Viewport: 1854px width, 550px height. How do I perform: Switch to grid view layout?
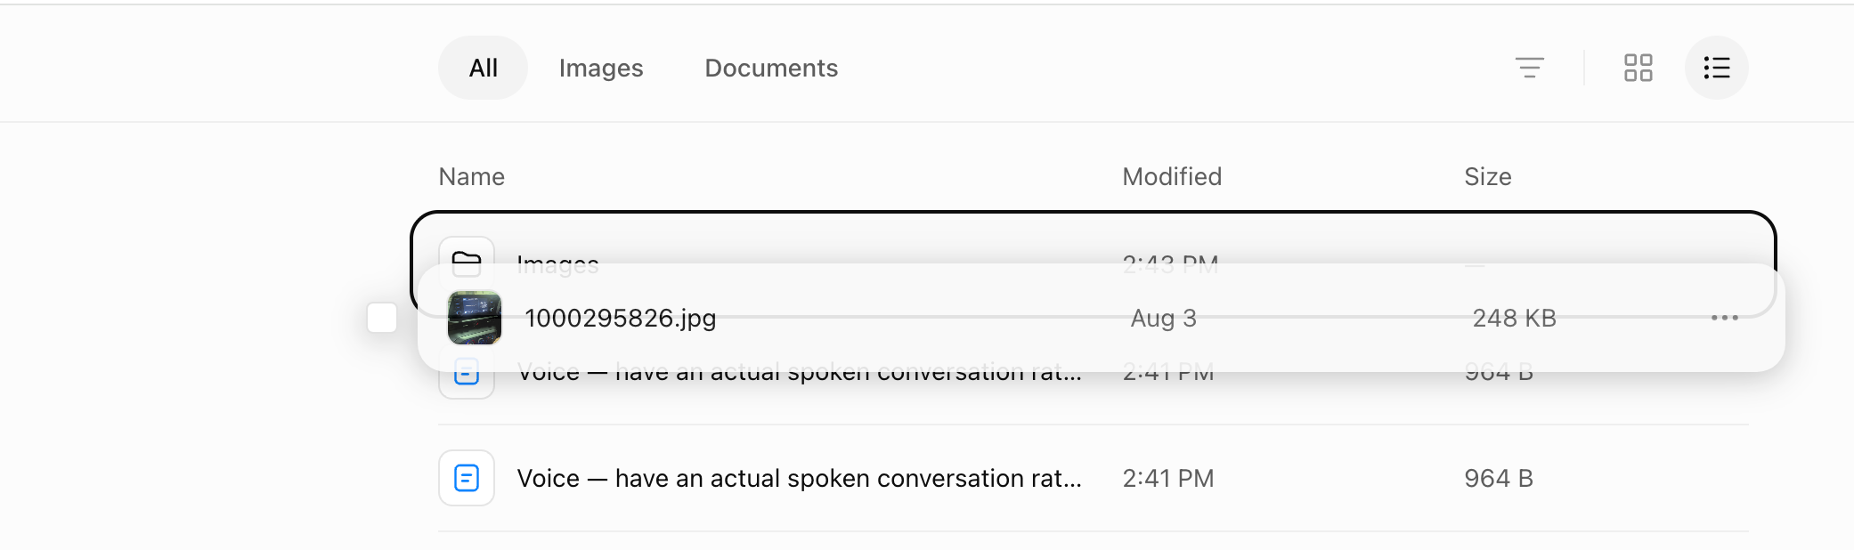(1638, 68)
